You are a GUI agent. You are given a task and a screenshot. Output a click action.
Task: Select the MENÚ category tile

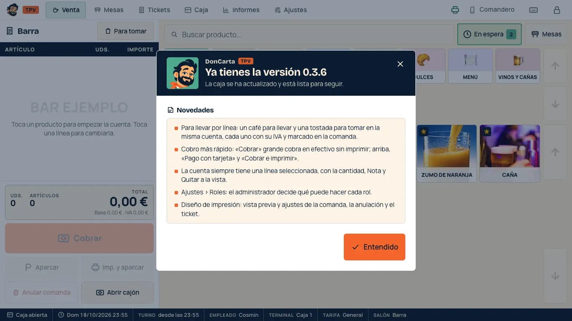click(x=470, y=66)
